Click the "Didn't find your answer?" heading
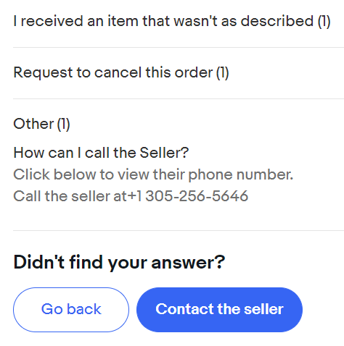 (119, 262)
